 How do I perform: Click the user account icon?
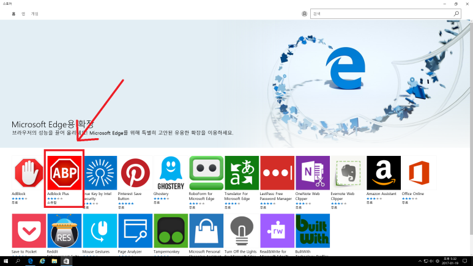(x=304, y=14)
